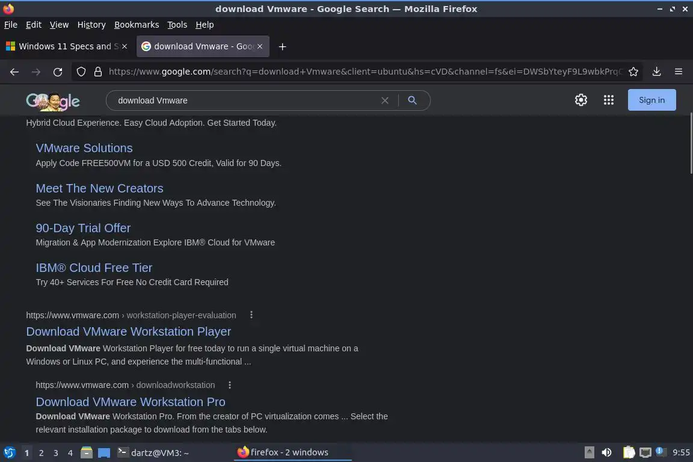The image size is (693, 462).
Task: Switch to workspace 2
Action: tap(41, 453)
